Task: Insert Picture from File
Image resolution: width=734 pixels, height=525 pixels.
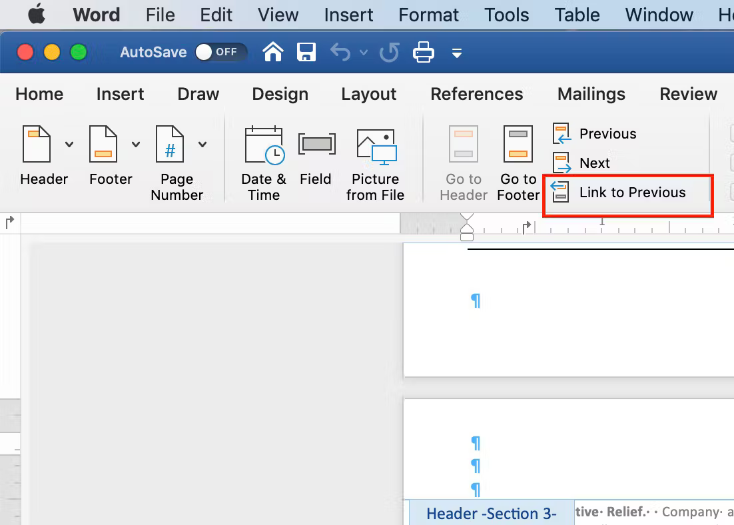Action: click(376, 163)
